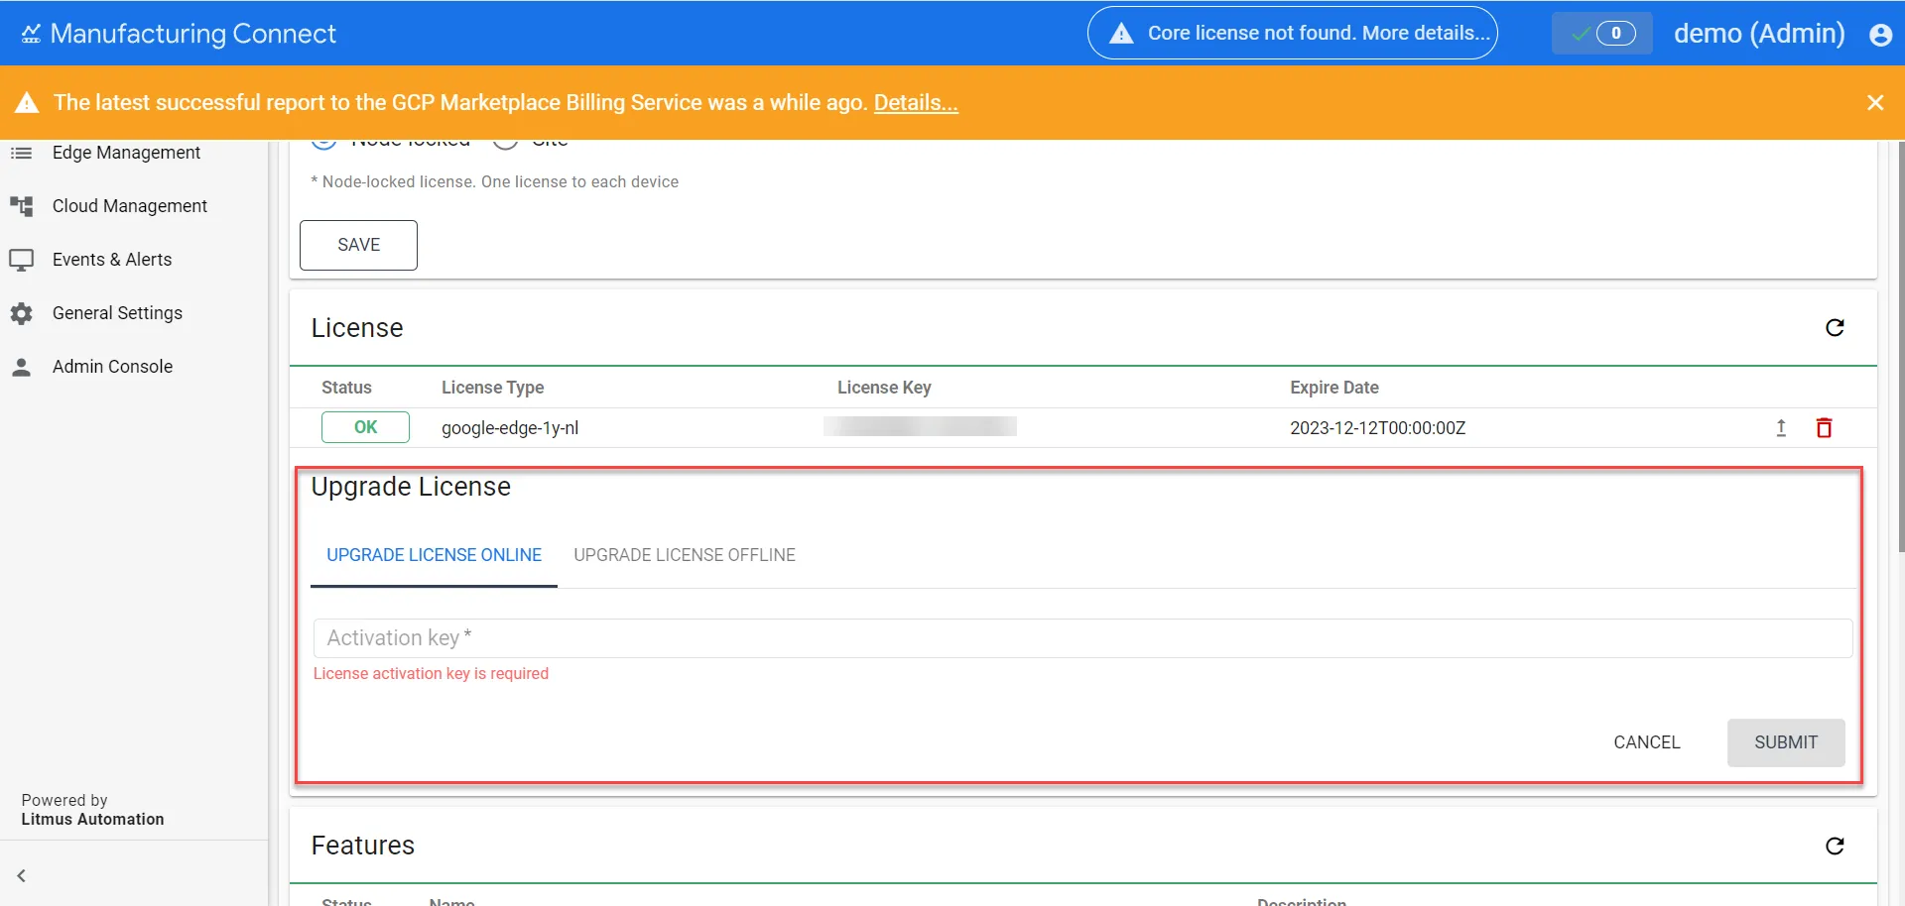Click the core license warning triangle icon
1905x906 pixels.
click(1121, 34)
